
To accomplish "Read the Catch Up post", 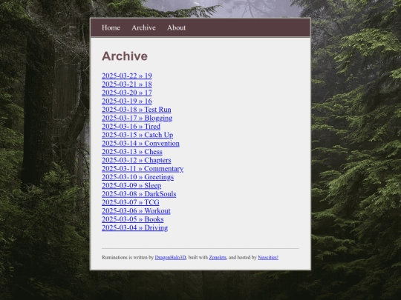I will 137,135.
